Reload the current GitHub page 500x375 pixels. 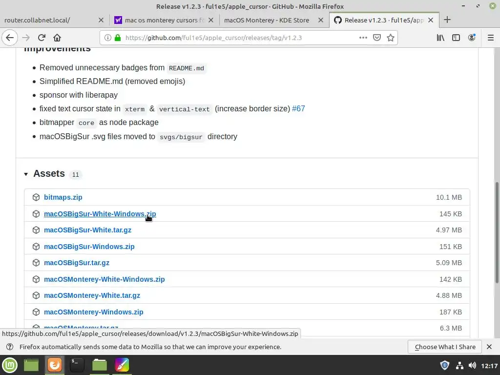[x=42, y=38]
